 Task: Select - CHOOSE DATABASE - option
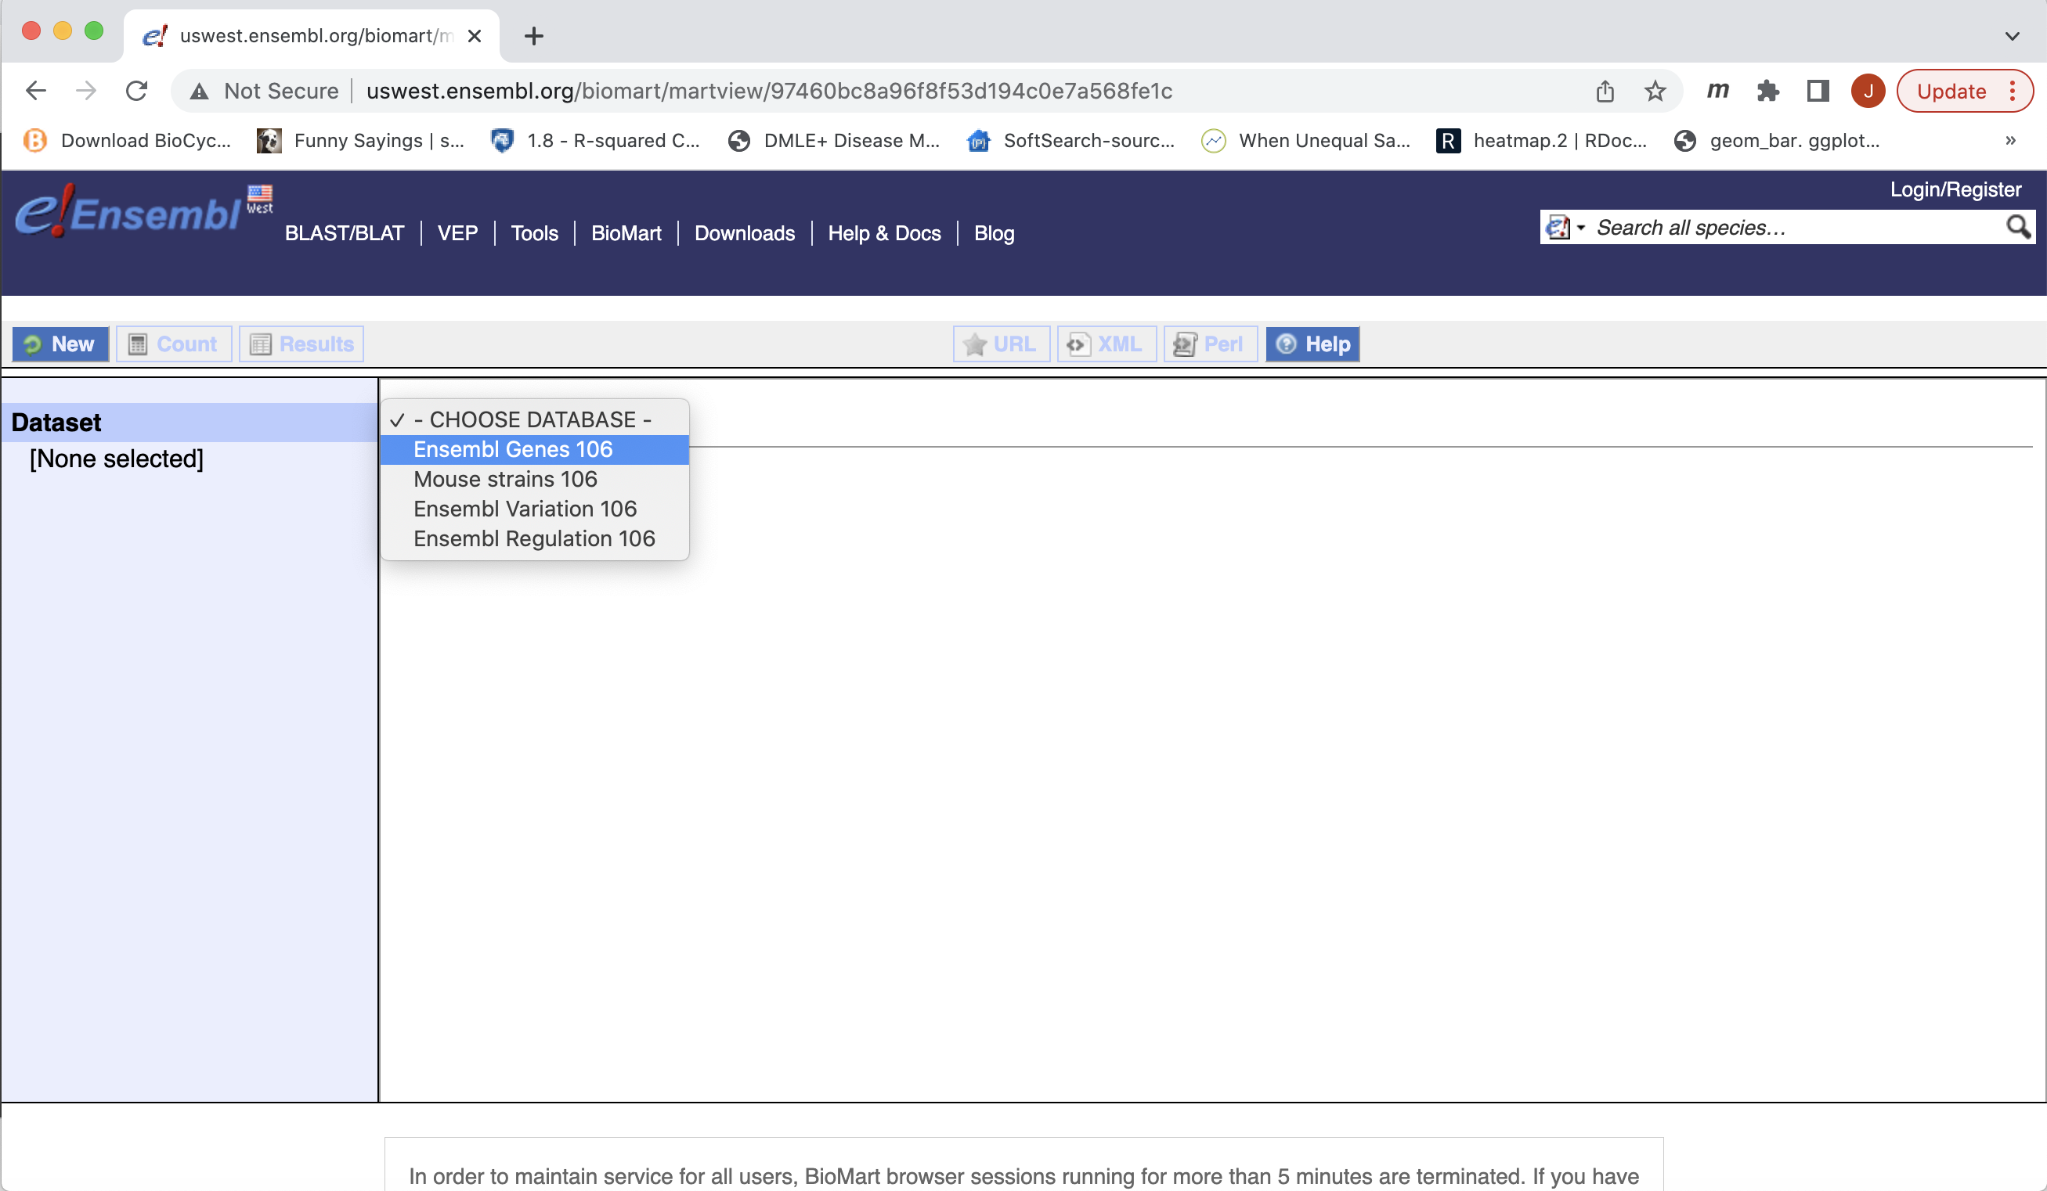pos(535,419)
